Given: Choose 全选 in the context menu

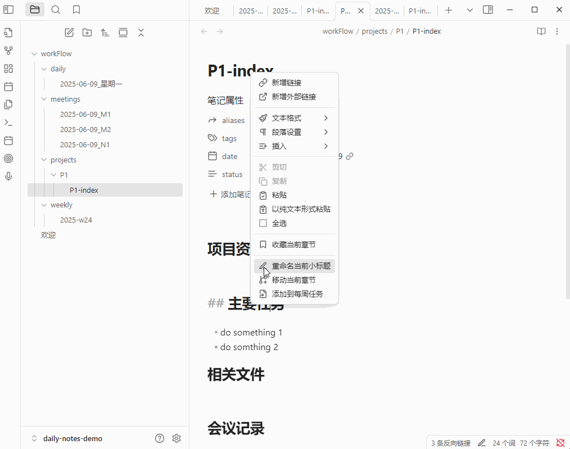Looking at the screenshot, I should 295,223.
